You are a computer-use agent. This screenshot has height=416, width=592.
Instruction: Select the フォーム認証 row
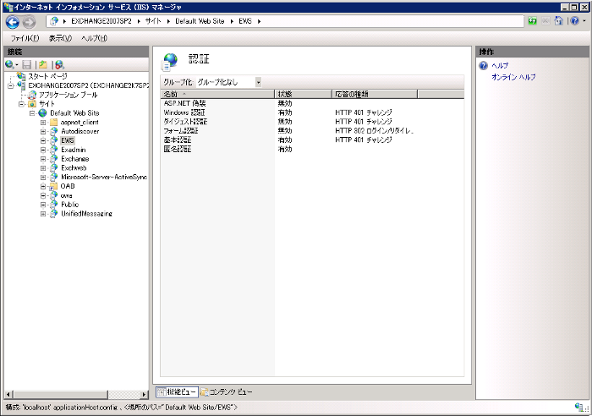pos(312,130)
